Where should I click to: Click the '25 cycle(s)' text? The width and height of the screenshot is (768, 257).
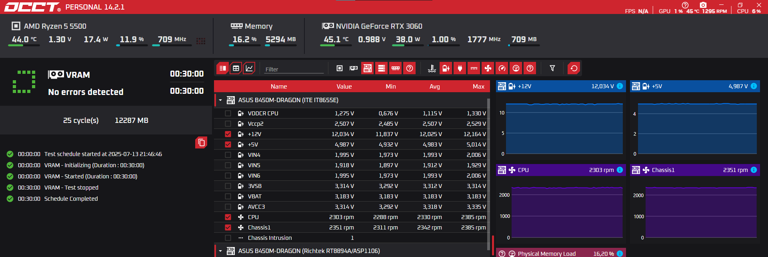(x=81, y=121)
